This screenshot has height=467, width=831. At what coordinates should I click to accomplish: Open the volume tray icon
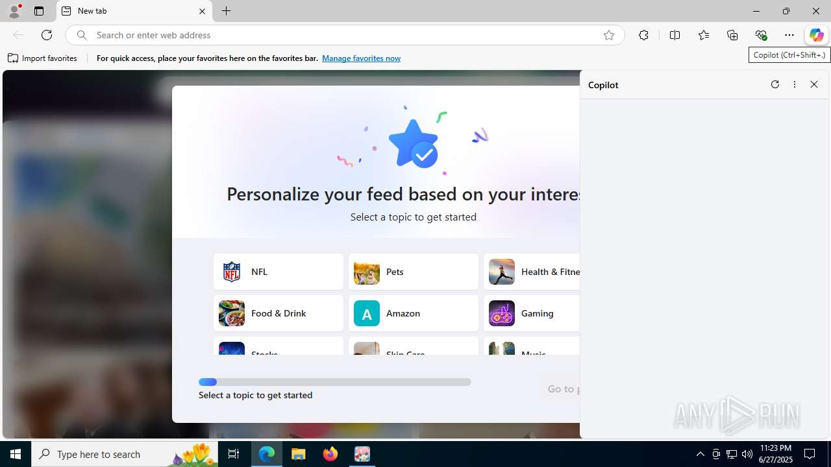747,454
